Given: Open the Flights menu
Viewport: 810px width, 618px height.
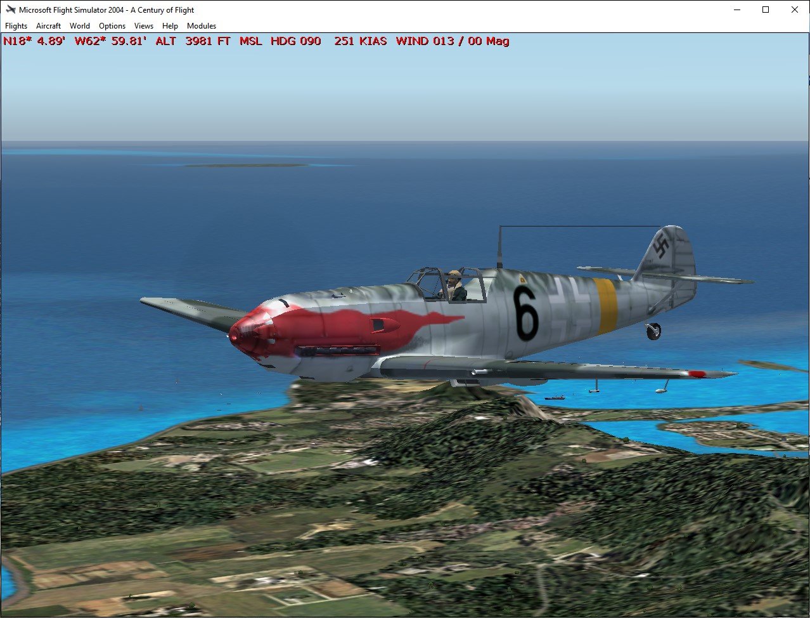Looking at the screenshot, I should (x=16, y=26).
